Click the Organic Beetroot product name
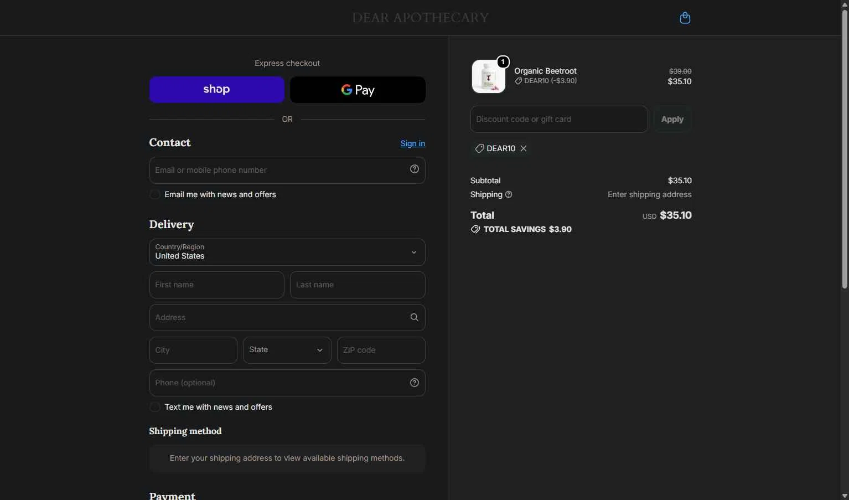 point(545,71)
